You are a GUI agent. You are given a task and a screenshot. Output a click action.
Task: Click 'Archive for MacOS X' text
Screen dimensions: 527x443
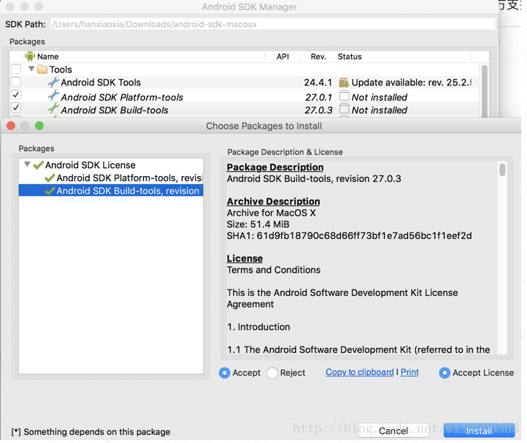click(272, 213)
